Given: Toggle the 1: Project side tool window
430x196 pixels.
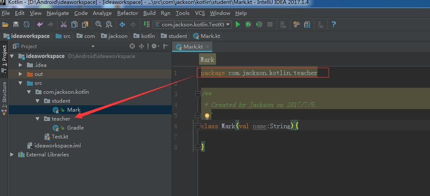Looking at the screenshot, I should (4, 59).
